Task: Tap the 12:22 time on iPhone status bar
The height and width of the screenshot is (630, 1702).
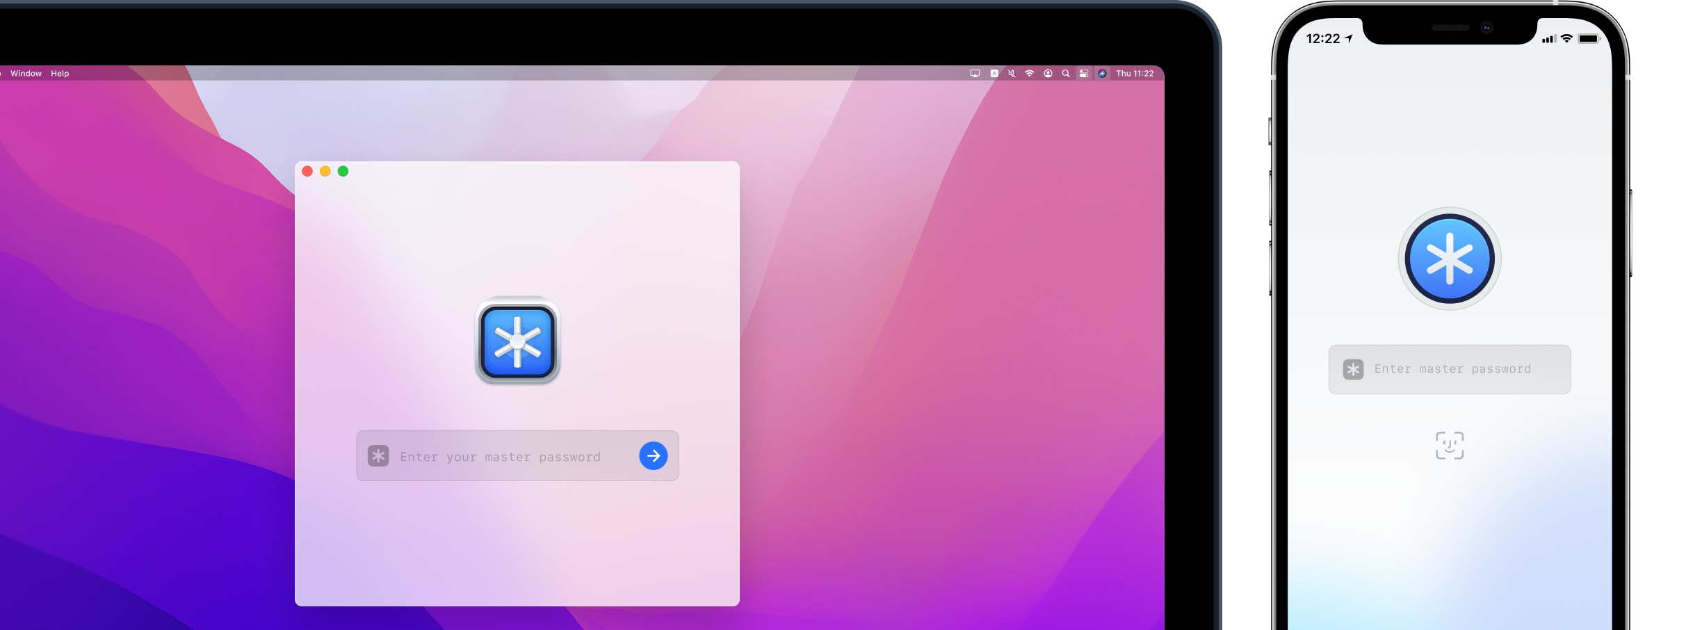Action: click(x=1323, y=39)
